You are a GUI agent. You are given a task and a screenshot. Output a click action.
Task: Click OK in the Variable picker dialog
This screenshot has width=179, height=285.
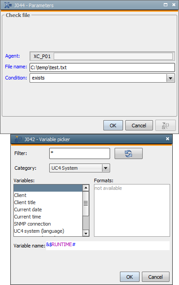[x=129, y=277]
